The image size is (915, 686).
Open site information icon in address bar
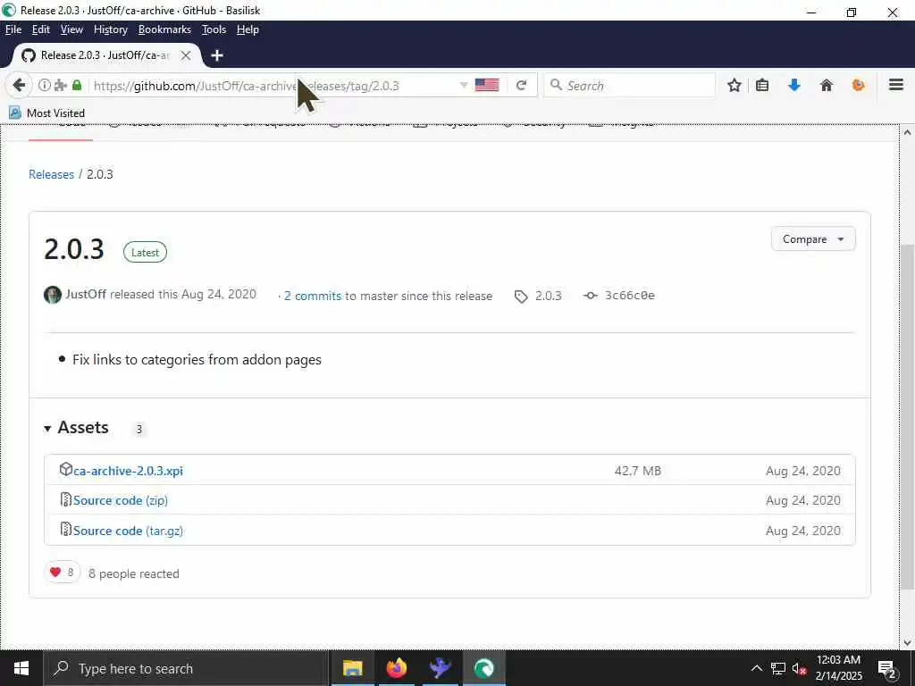[45, 86]
